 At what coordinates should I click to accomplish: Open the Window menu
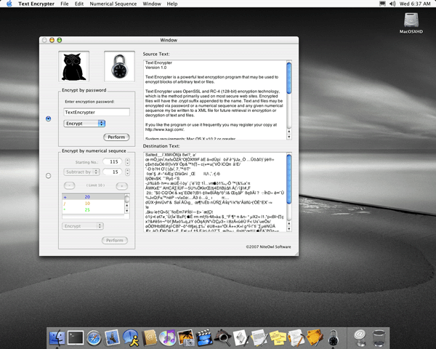point(152,4)
